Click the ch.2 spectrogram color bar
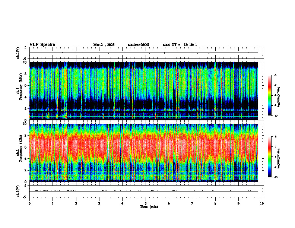The width and height of the screenshot is (295, 228). click(270, 157)
